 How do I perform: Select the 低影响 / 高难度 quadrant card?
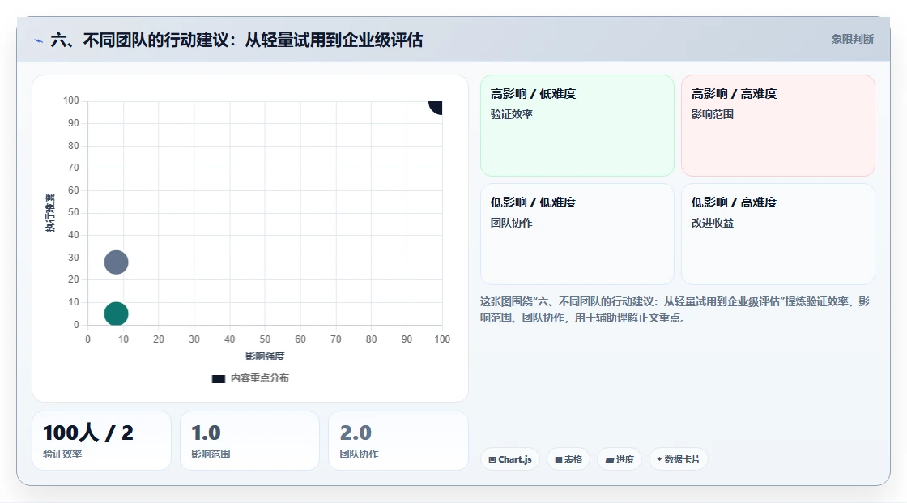(x=778, y=234)
